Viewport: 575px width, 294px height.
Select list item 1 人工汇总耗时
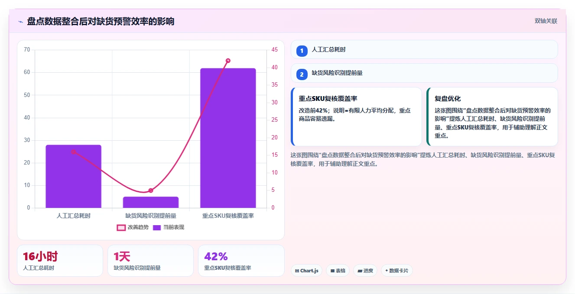tap(424, 49)
